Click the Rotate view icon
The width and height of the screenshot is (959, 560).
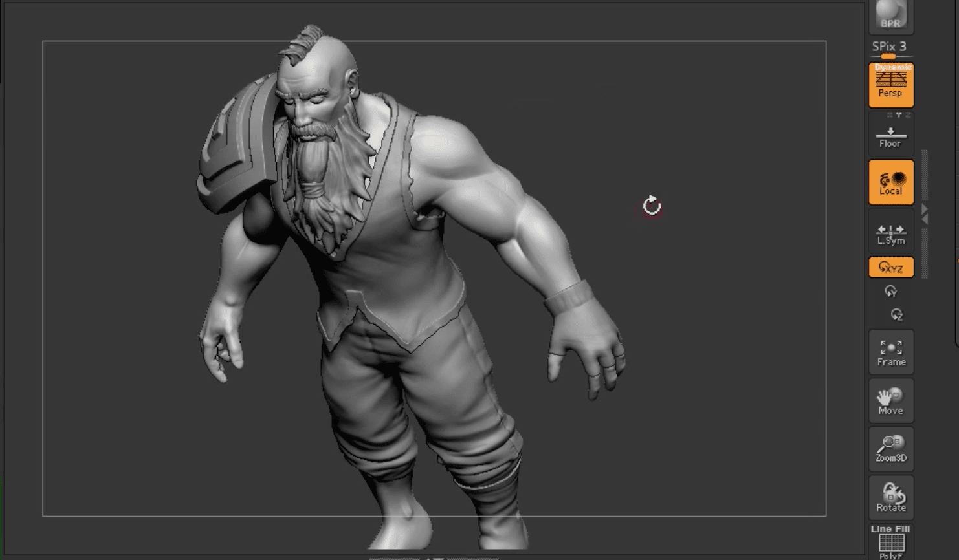[x=890, y=497]
